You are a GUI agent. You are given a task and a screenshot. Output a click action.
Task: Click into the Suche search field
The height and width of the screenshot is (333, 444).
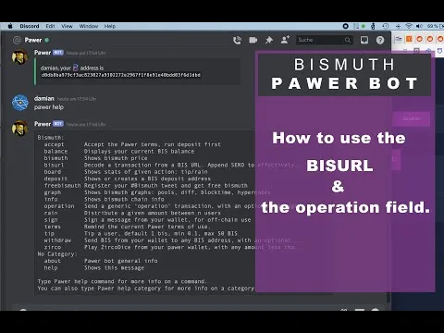(324, 40)
